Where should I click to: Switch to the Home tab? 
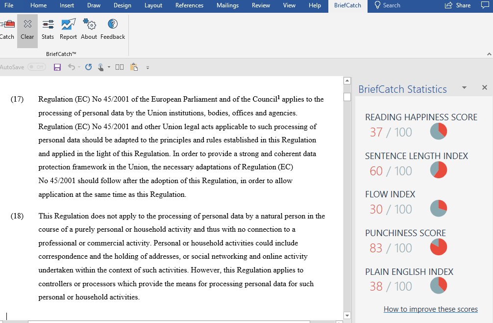[38, 5]
